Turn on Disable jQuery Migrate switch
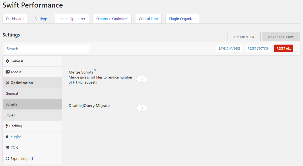Screen dimensions: 303x166 (x=141, y=108)
